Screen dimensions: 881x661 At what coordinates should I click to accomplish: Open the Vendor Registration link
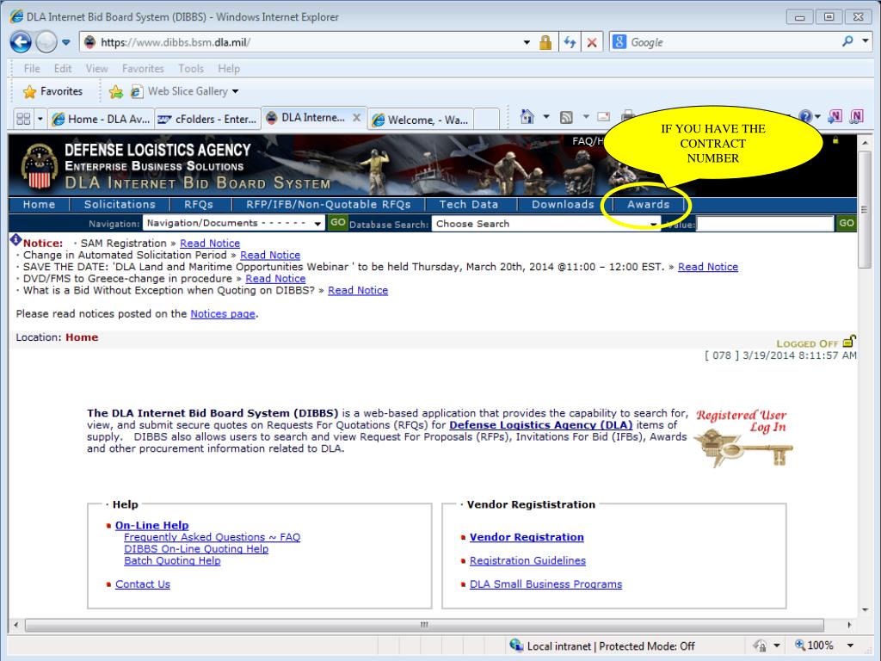(x=527, y=537)
